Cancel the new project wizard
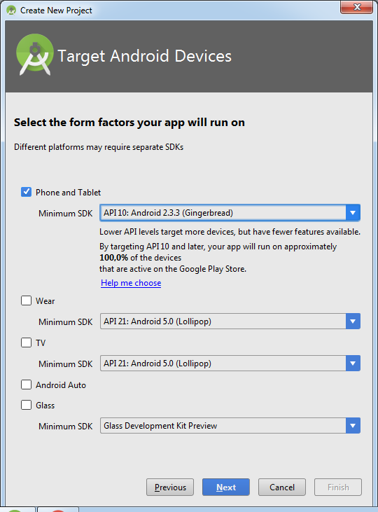The image size is (378, 512). (282, 487)
